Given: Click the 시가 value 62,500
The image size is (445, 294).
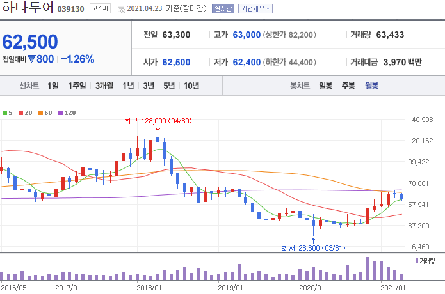Looking at the screenshot, I should point(176,62).
